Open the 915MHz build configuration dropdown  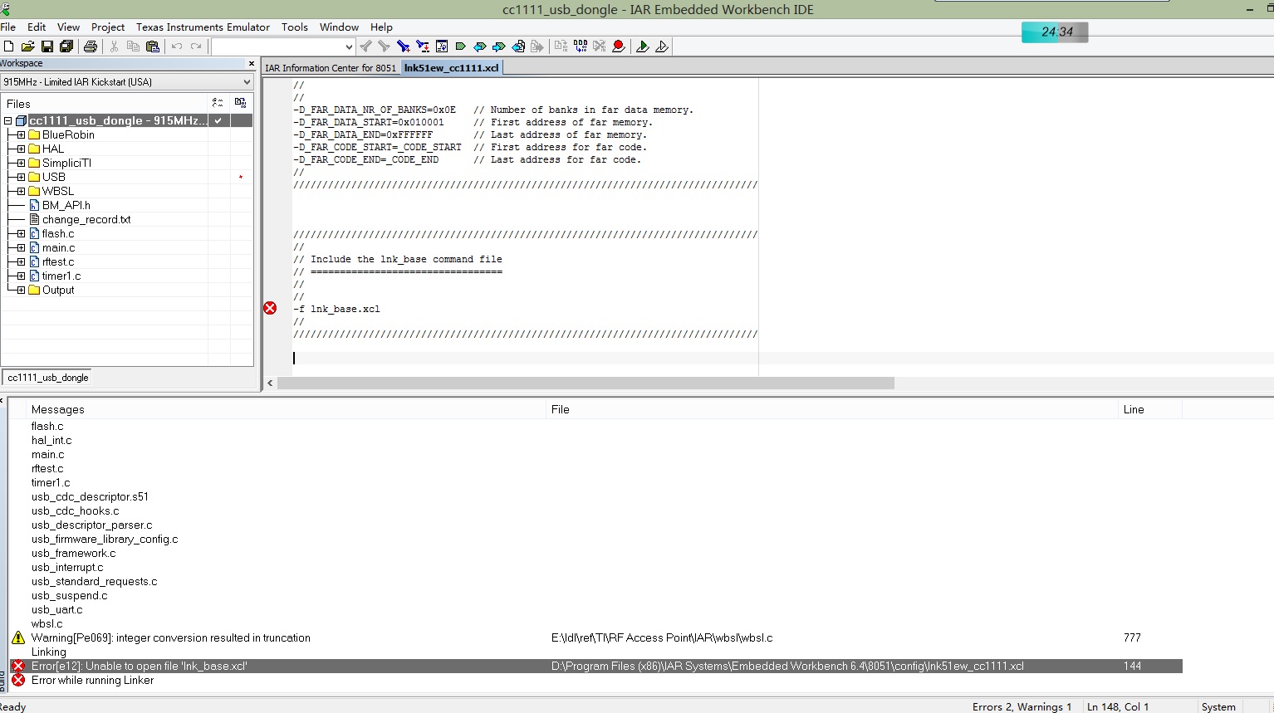coord(127,82)
